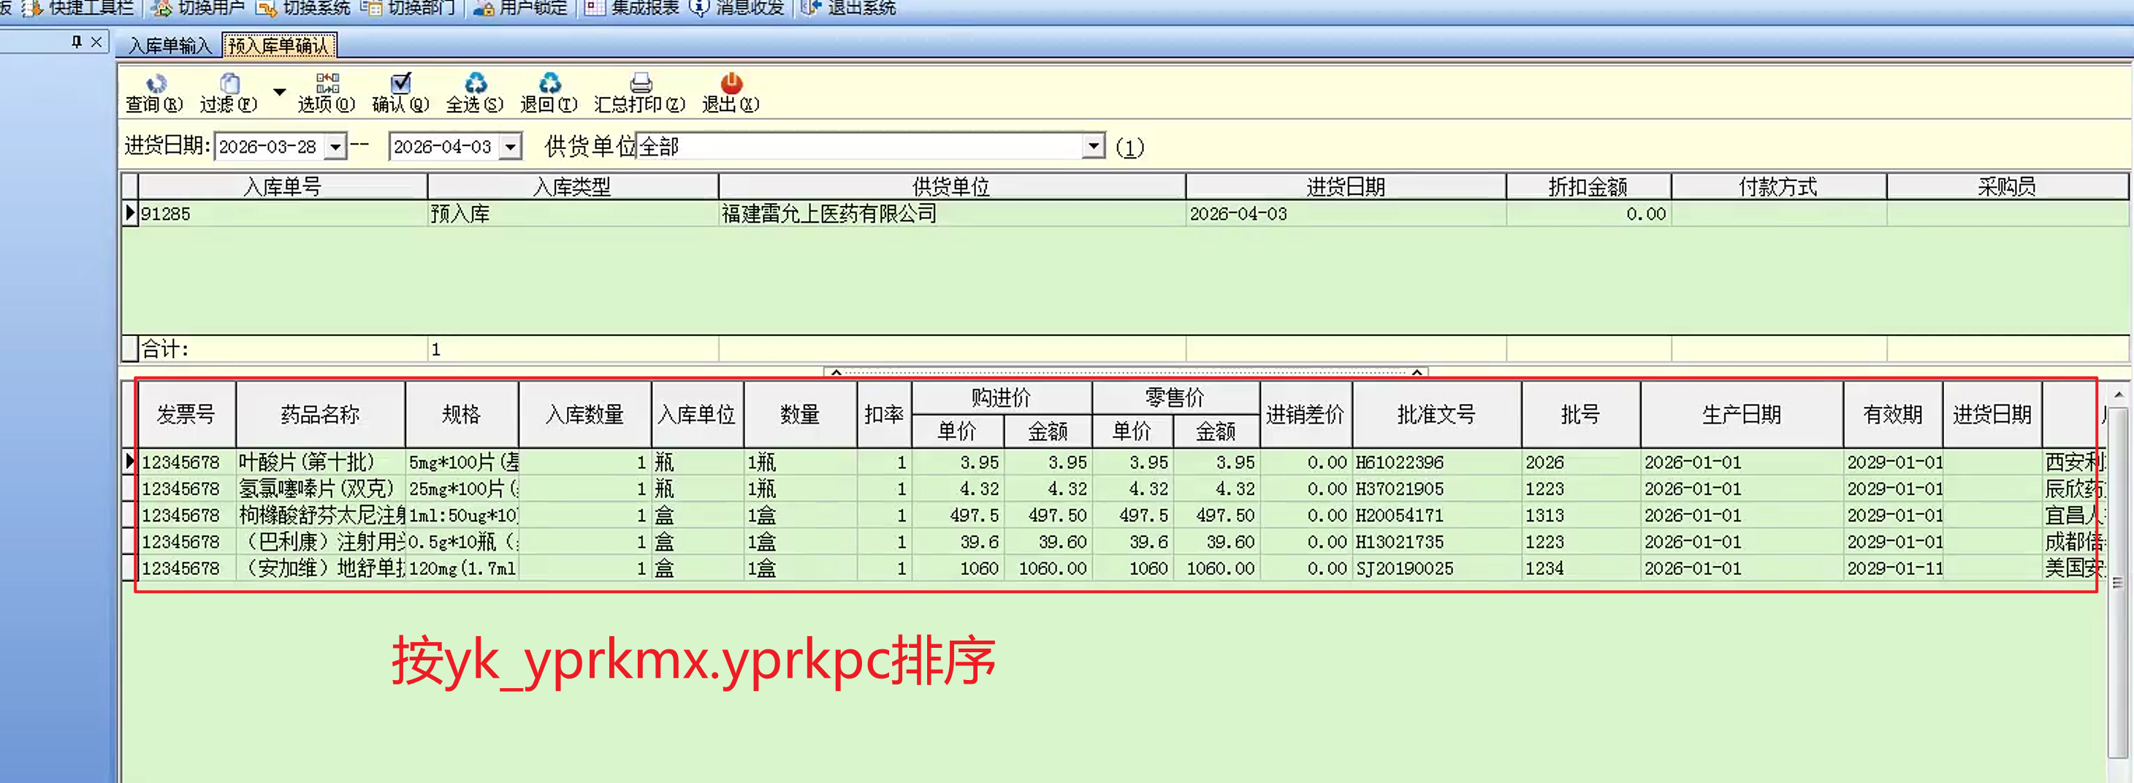Open 集成报表 integrated reports

point(633,8)
